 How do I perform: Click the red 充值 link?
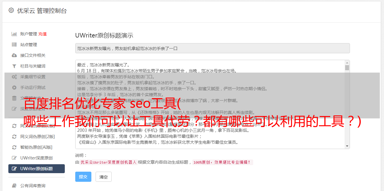pos(42,34)
